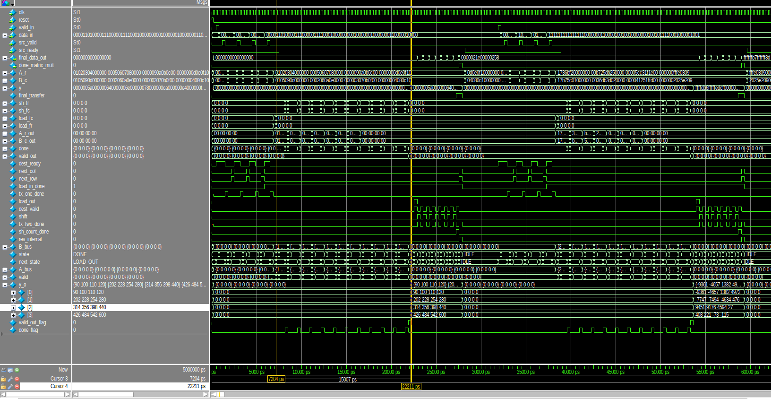
Task: Expand the B_c signal group
Action: click(5, 80)
